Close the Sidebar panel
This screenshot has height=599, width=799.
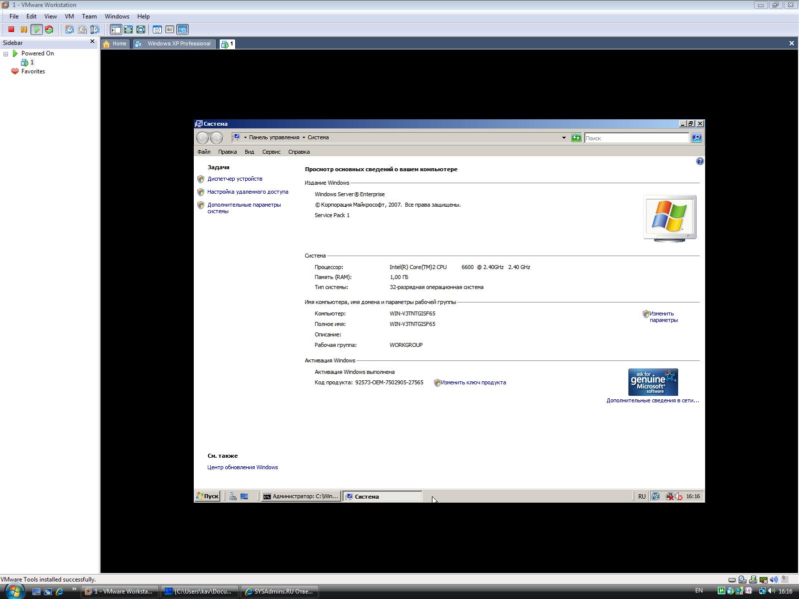pyautogui.click(x=92, y=41)
